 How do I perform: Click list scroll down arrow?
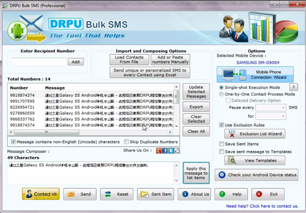pyautogui.click(x=176, y=126)
